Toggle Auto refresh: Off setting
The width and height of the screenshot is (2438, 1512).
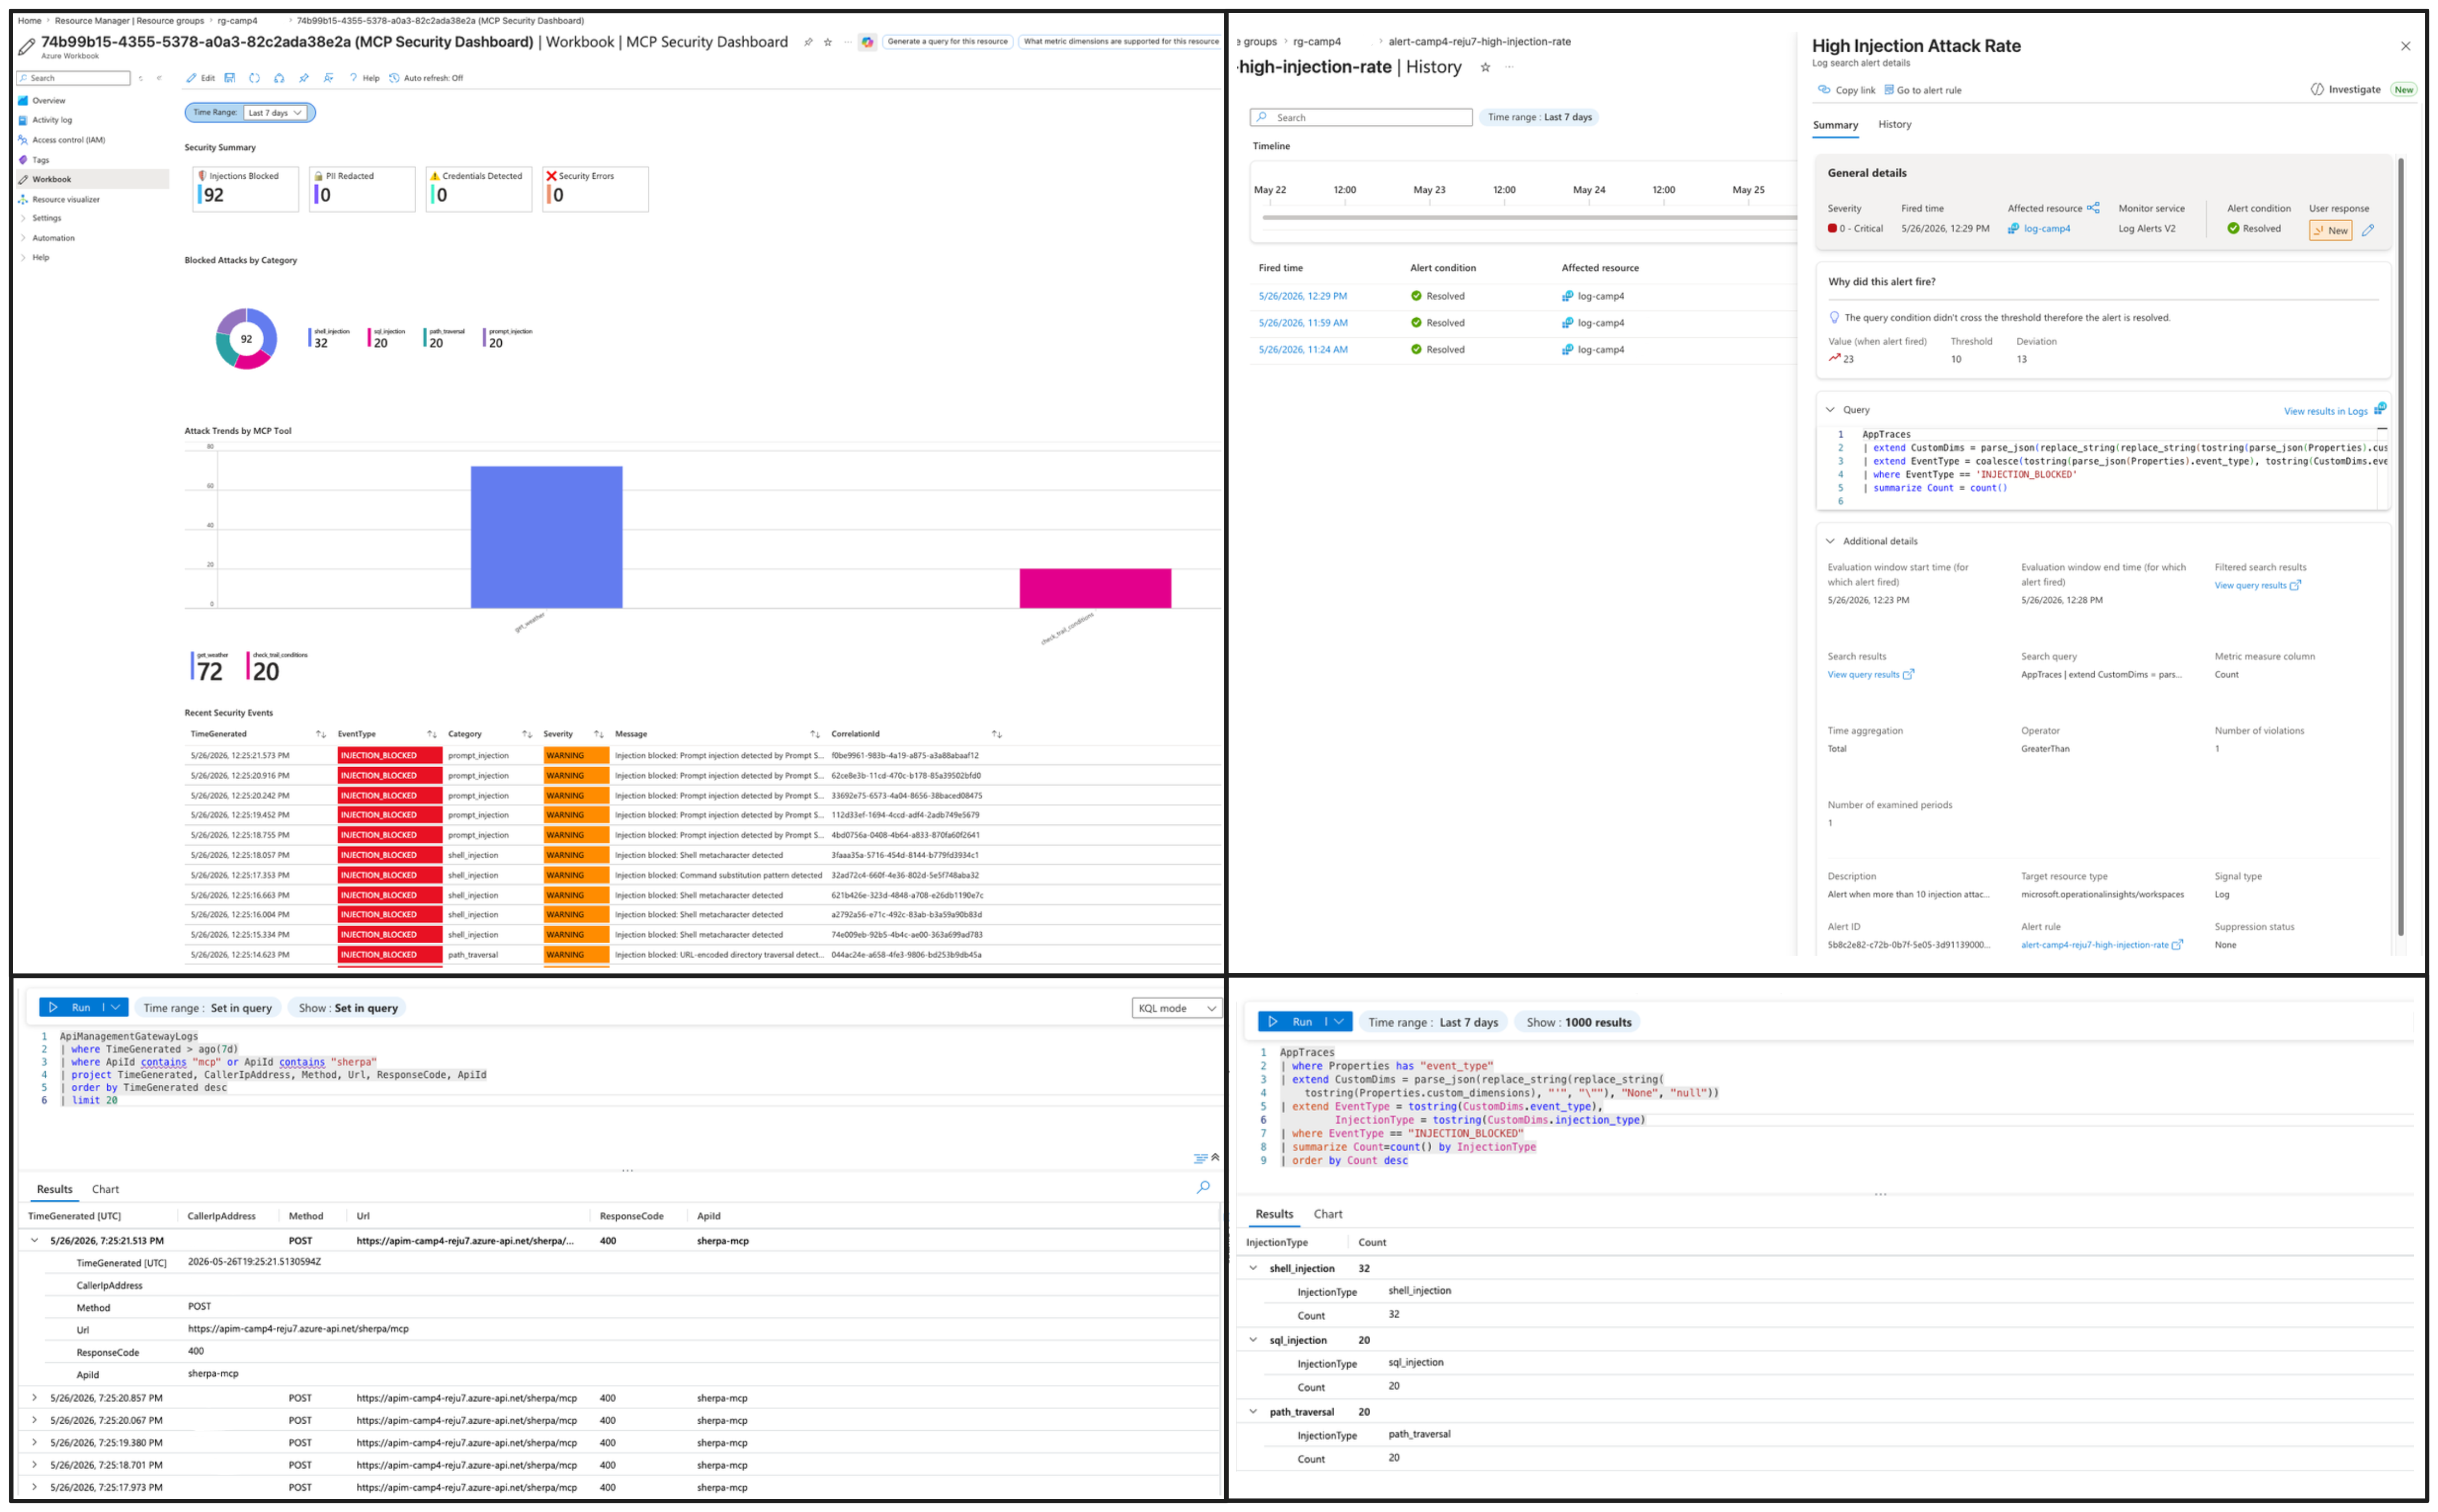pos(426,78)
